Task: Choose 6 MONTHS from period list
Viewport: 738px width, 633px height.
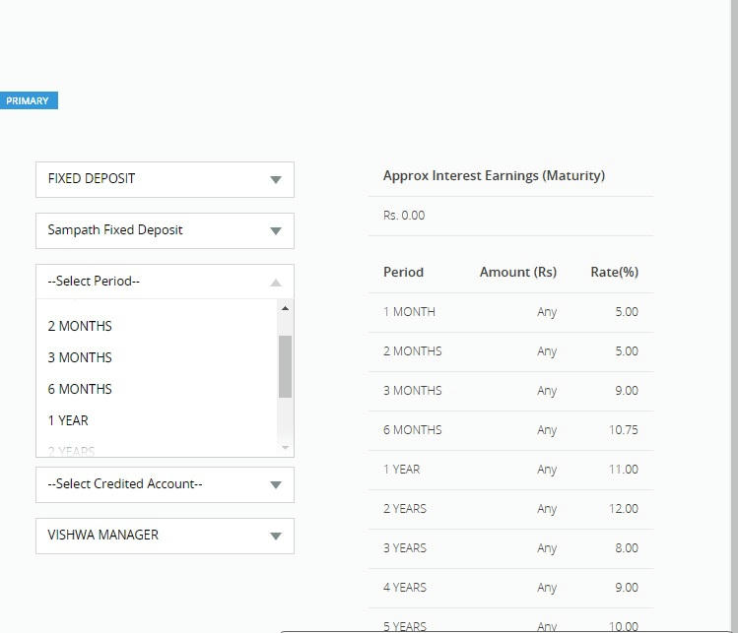Action: (x=157, y=389)
